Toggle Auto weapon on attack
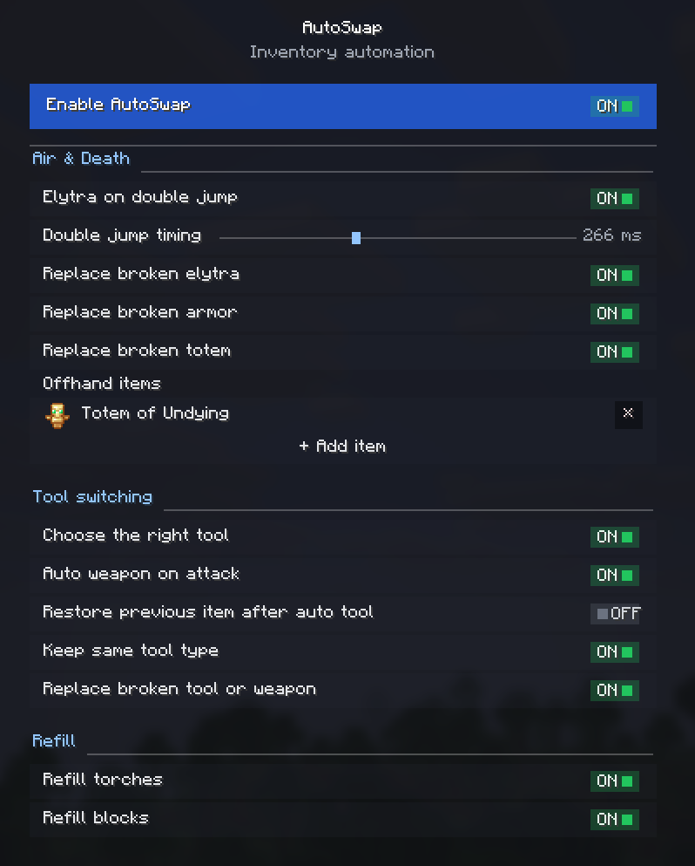Screen dimensions: 695x866 [615, 575]
